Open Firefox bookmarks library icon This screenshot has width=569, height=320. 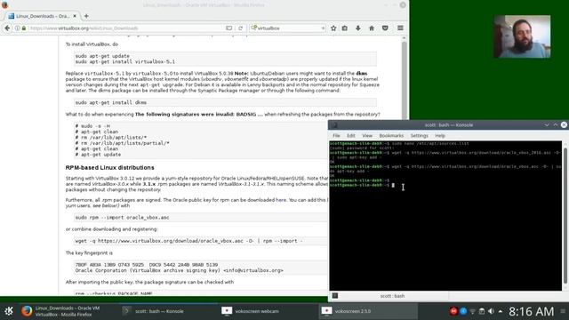(x=345, y=28)
